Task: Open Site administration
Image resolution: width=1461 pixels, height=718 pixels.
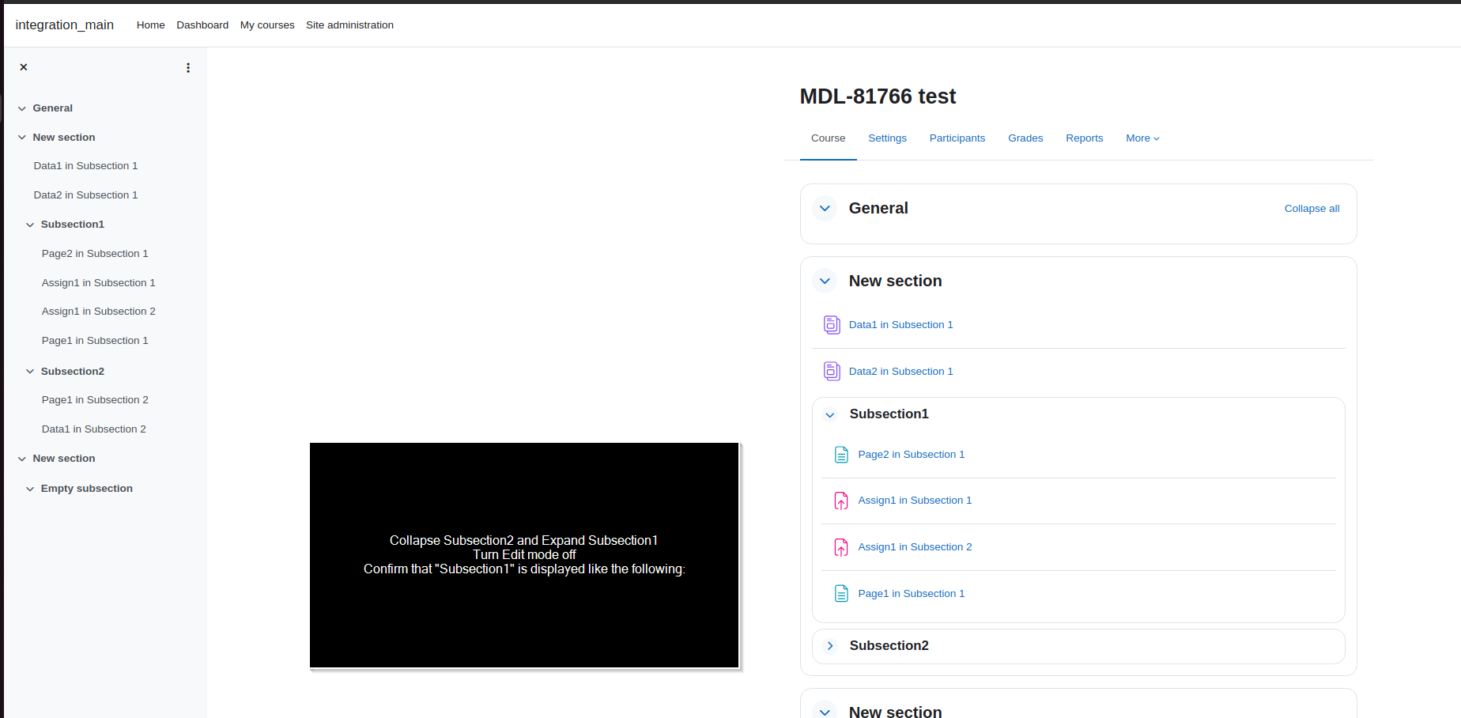Action: (349, 25)
